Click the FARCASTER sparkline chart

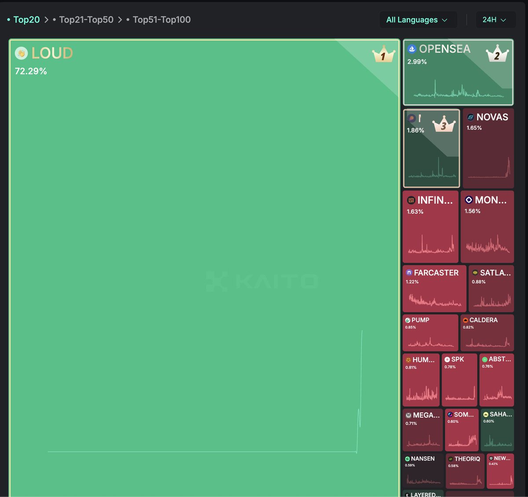click(435, 300)
